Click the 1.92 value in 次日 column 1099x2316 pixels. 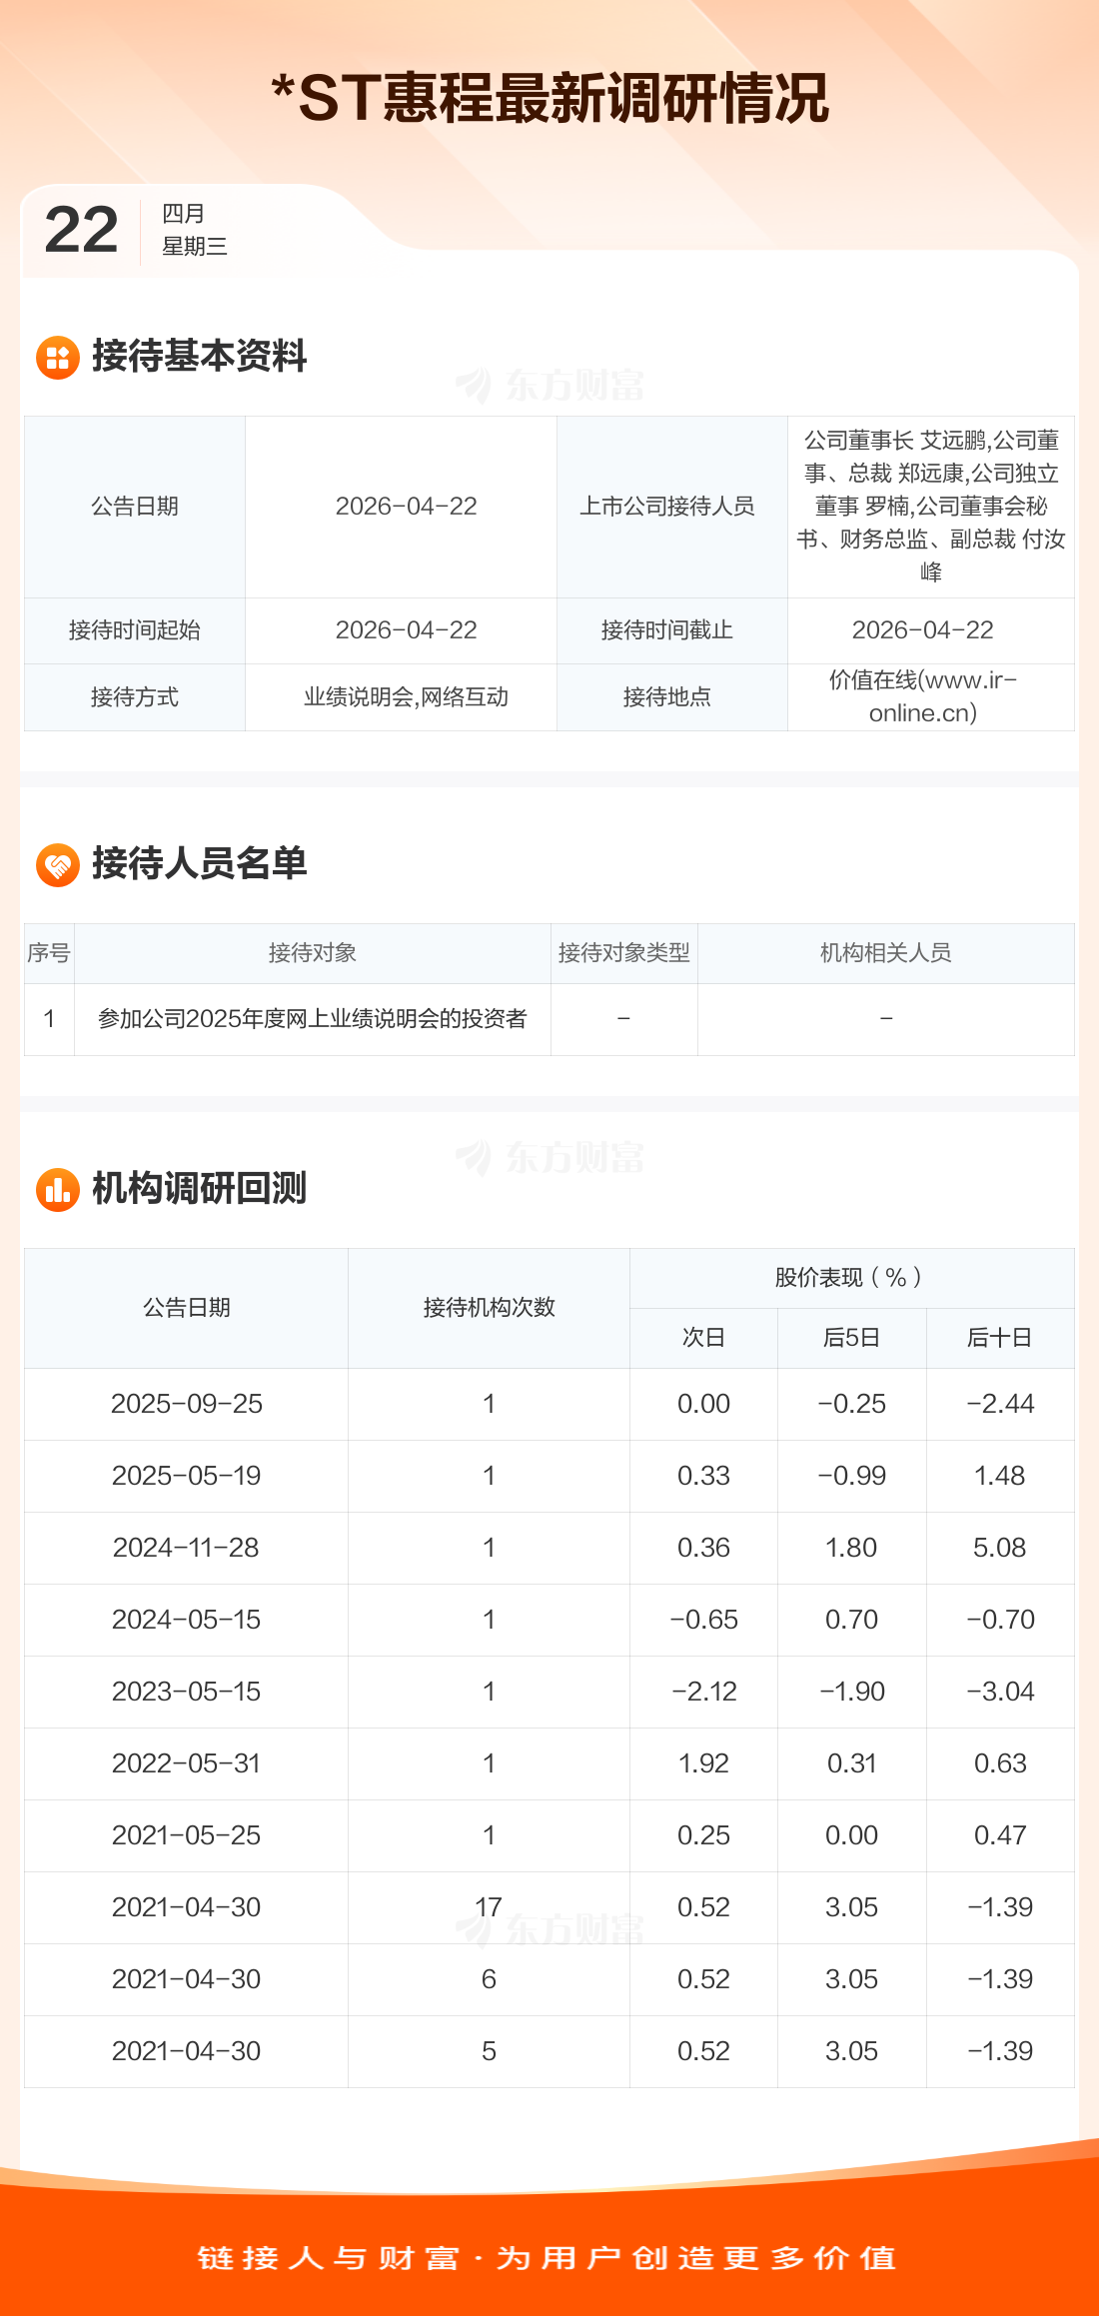(704, 1763)
